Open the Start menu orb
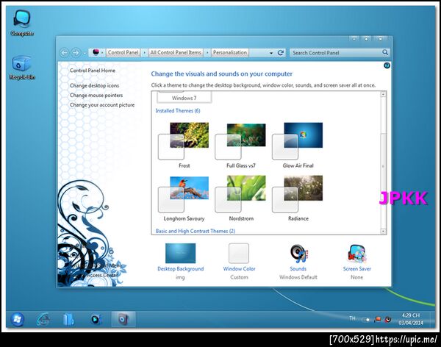441x347 pixels. 17,319
